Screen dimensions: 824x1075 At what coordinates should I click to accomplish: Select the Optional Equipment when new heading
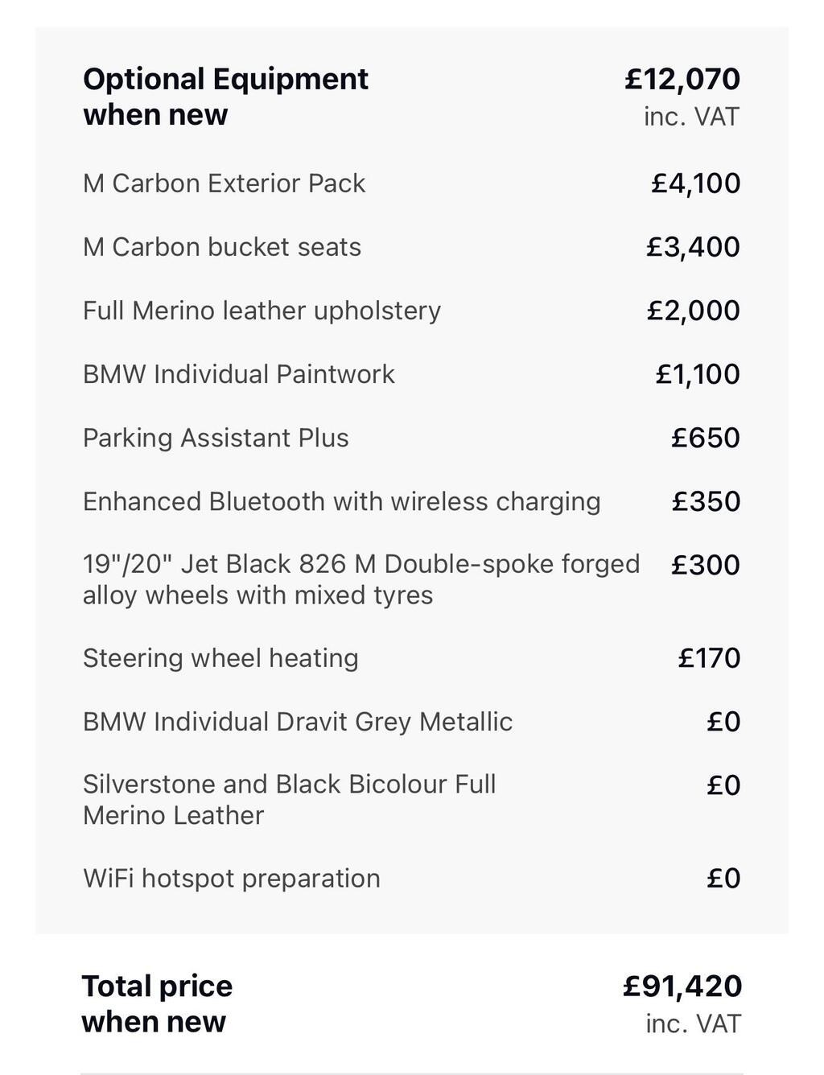[225, 97]
